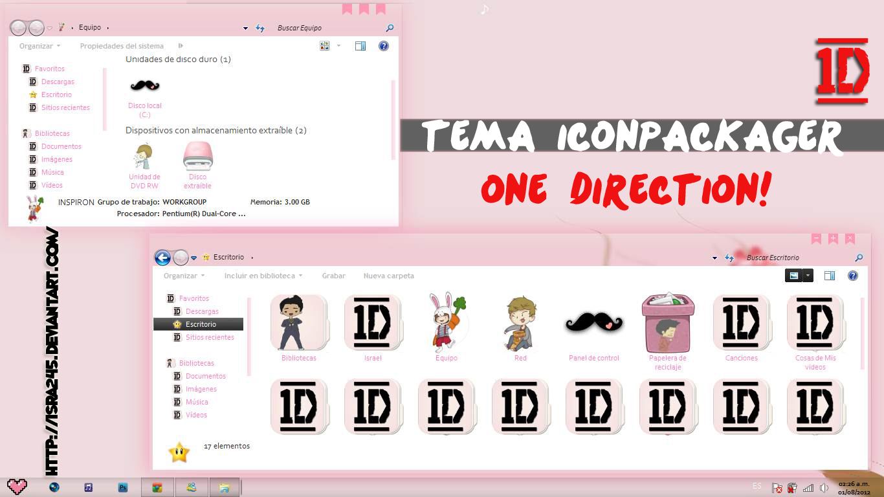Viewport: 884px width, 497px height.
Task: Click Propiedades del sistema button
Action: point(122,46)
